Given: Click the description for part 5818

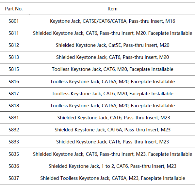Looking at the screenshot, I should [112, 106].
